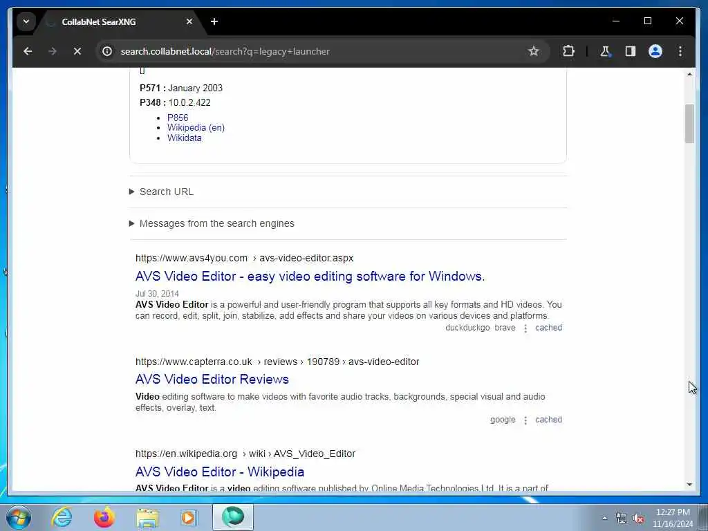Click the scrollbar down arrow
This screenshot has width=708, height=531.
pos(689,485)
